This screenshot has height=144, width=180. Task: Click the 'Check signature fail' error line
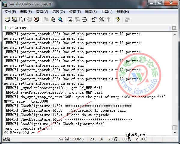pyautogui.click(x=54, y=124)
